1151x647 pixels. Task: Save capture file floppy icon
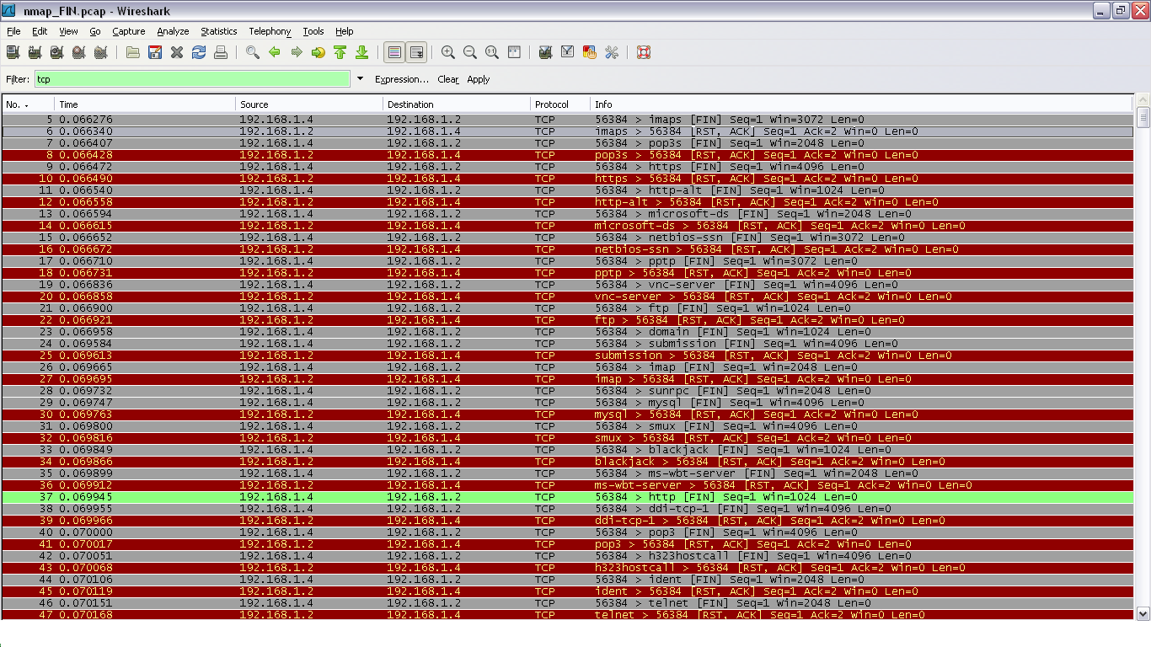click(155, 52)
